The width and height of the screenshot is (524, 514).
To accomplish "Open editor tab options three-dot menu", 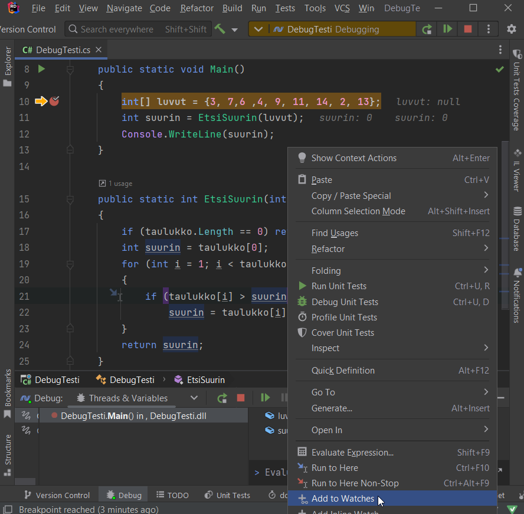I will point(500,50).
